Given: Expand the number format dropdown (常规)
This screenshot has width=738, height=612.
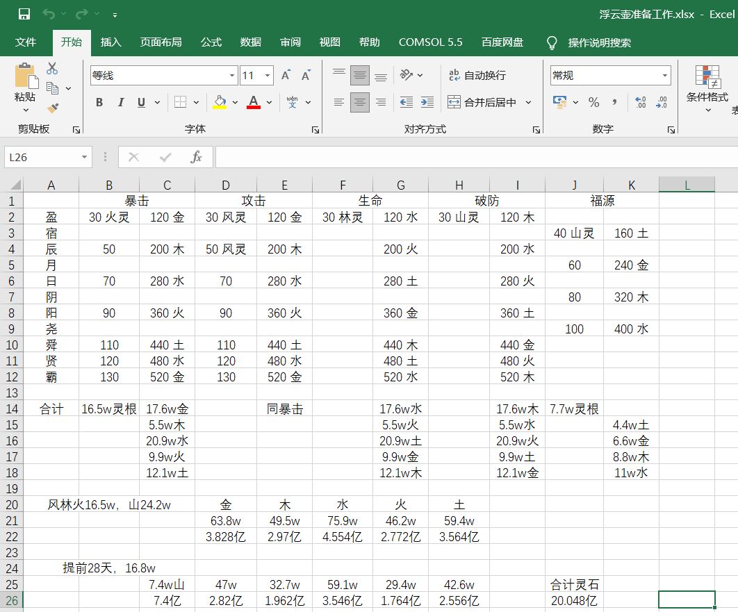Looking at the screenshot, I should [664, 76].
